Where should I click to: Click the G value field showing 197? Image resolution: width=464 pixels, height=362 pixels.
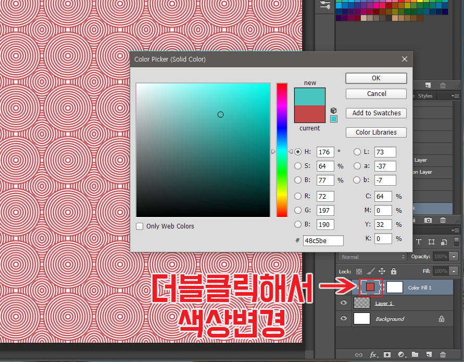[325, 211]
